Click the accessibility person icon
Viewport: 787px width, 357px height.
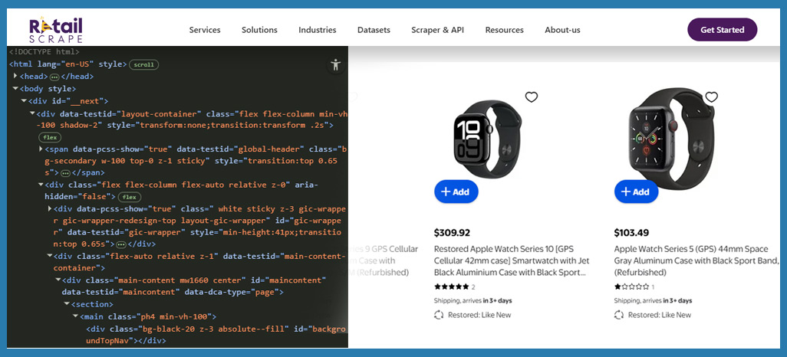tap(336, 64)
